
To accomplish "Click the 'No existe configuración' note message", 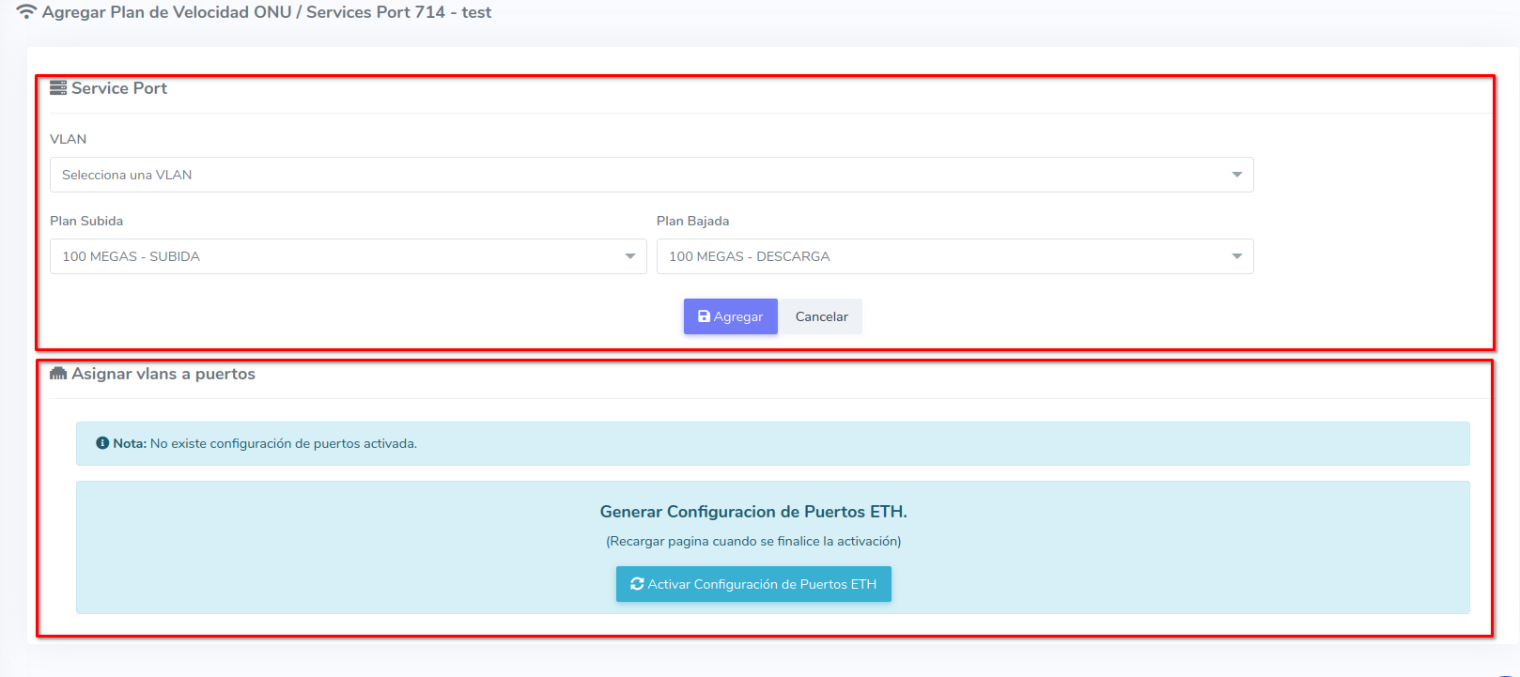I will pos(283,443).
